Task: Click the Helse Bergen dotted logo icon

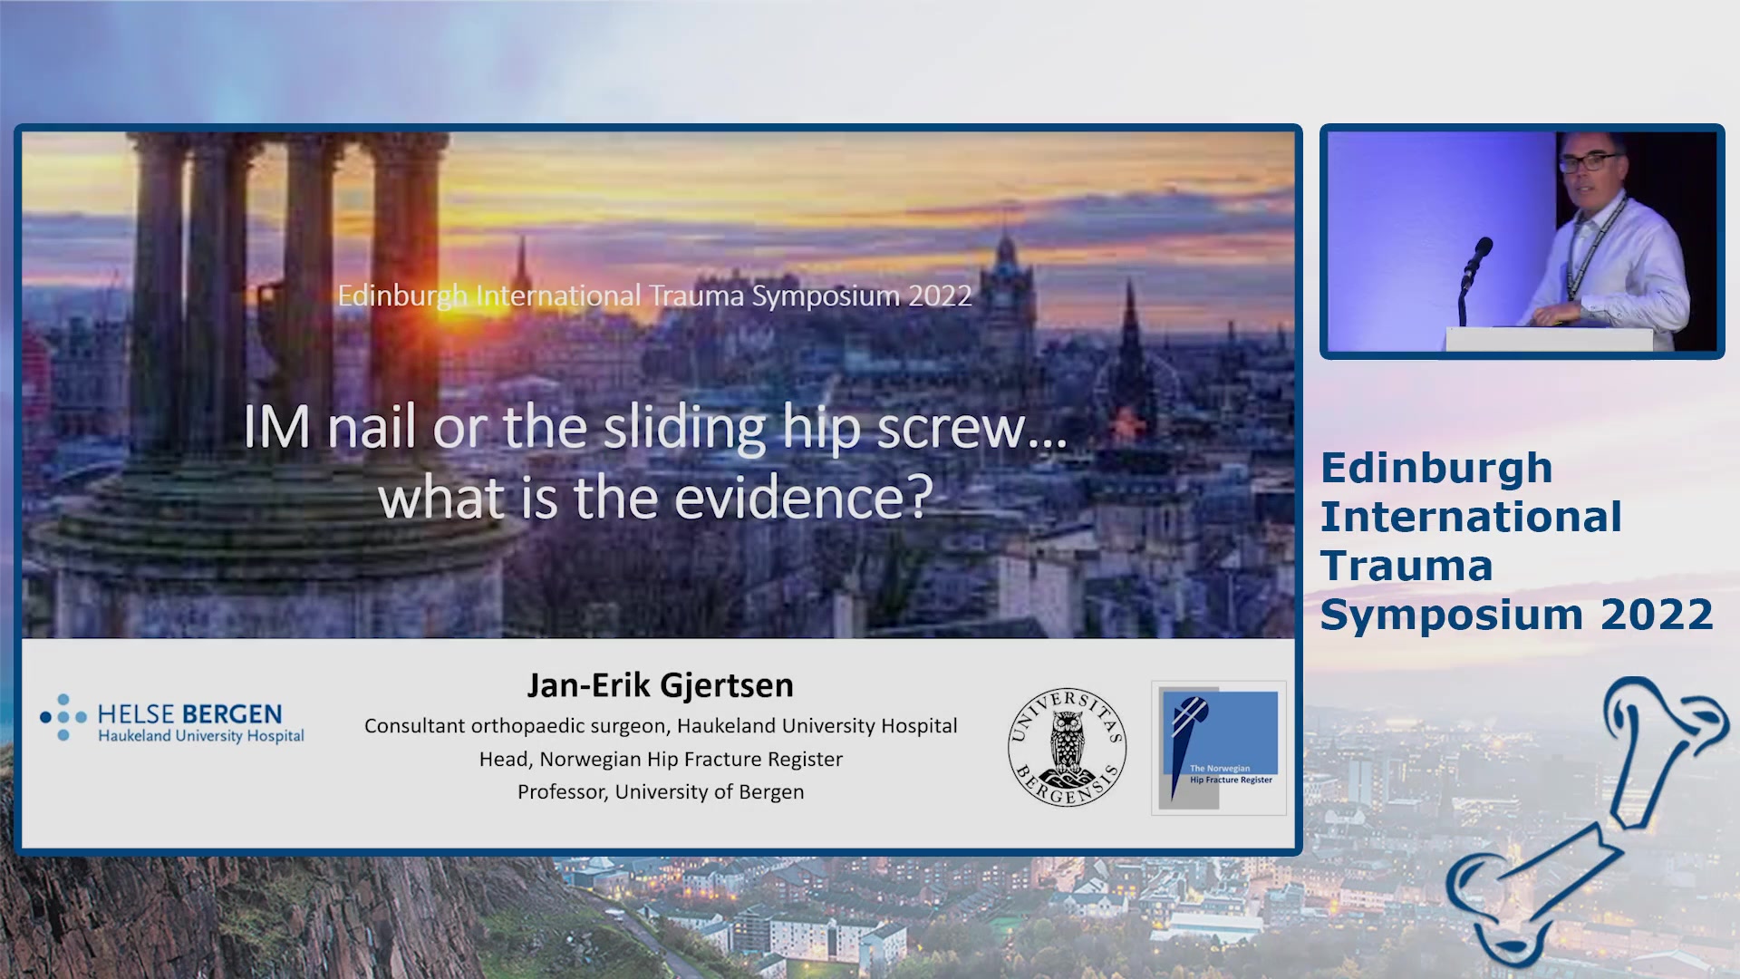Action: pyautogui.click(x=63, y=718)
